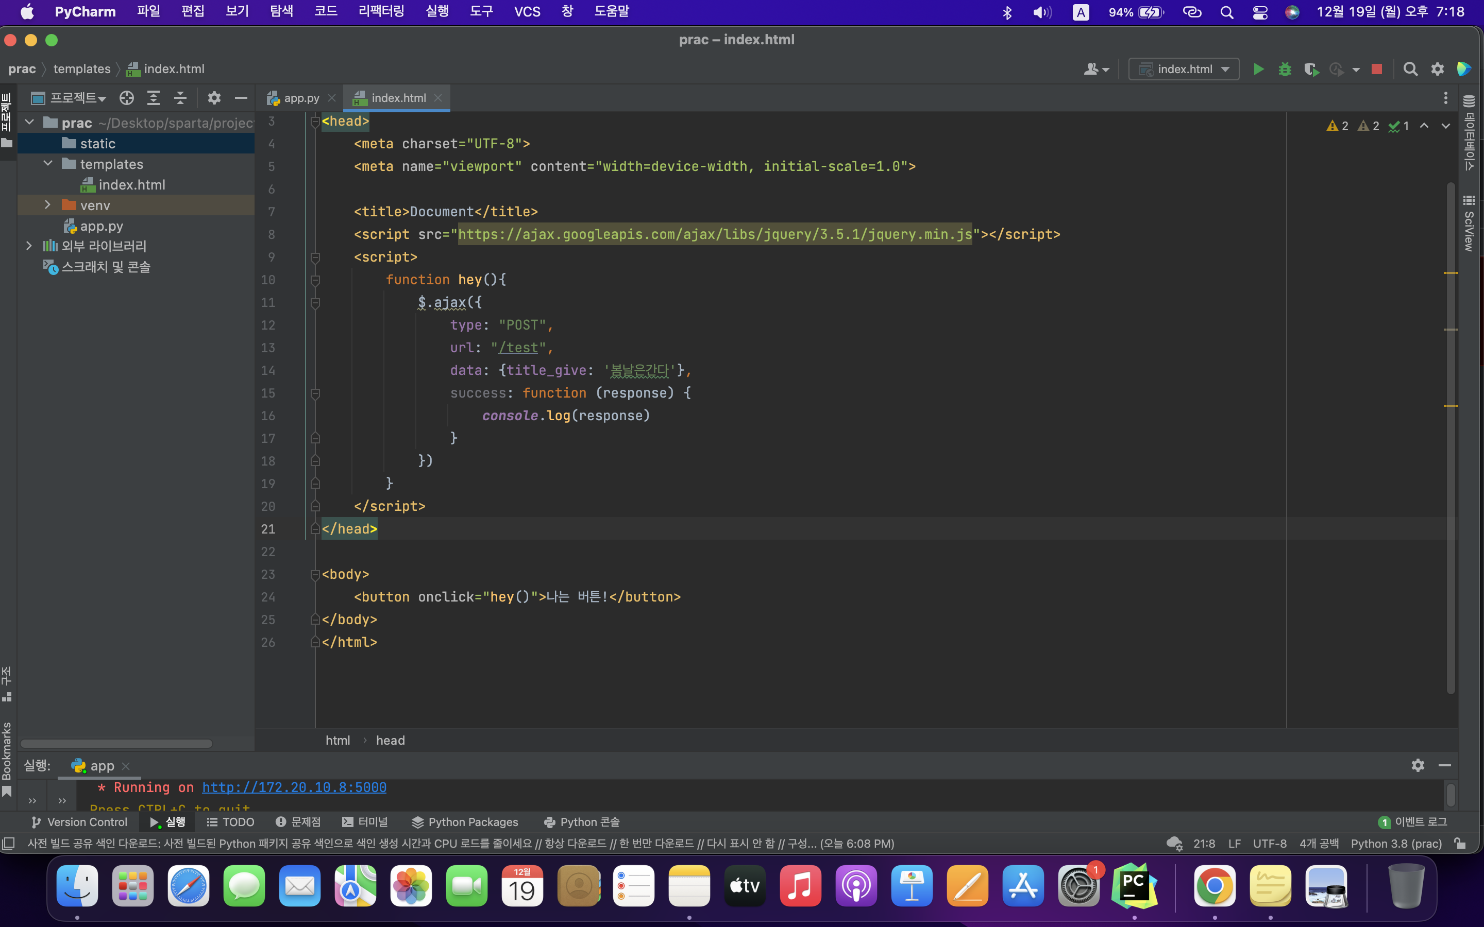1484x927 pixels.
Task: Launch Google Chrome from the Dock
Action: (x=1214, y=885)
